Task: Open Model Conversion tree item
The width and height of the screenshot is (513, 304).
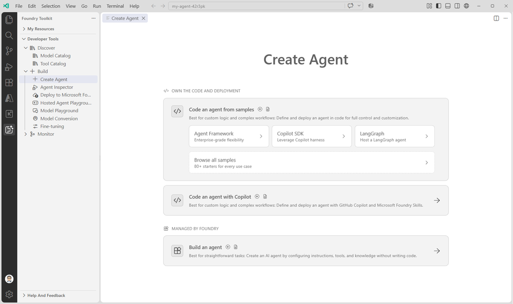Action: pos(58,118)
